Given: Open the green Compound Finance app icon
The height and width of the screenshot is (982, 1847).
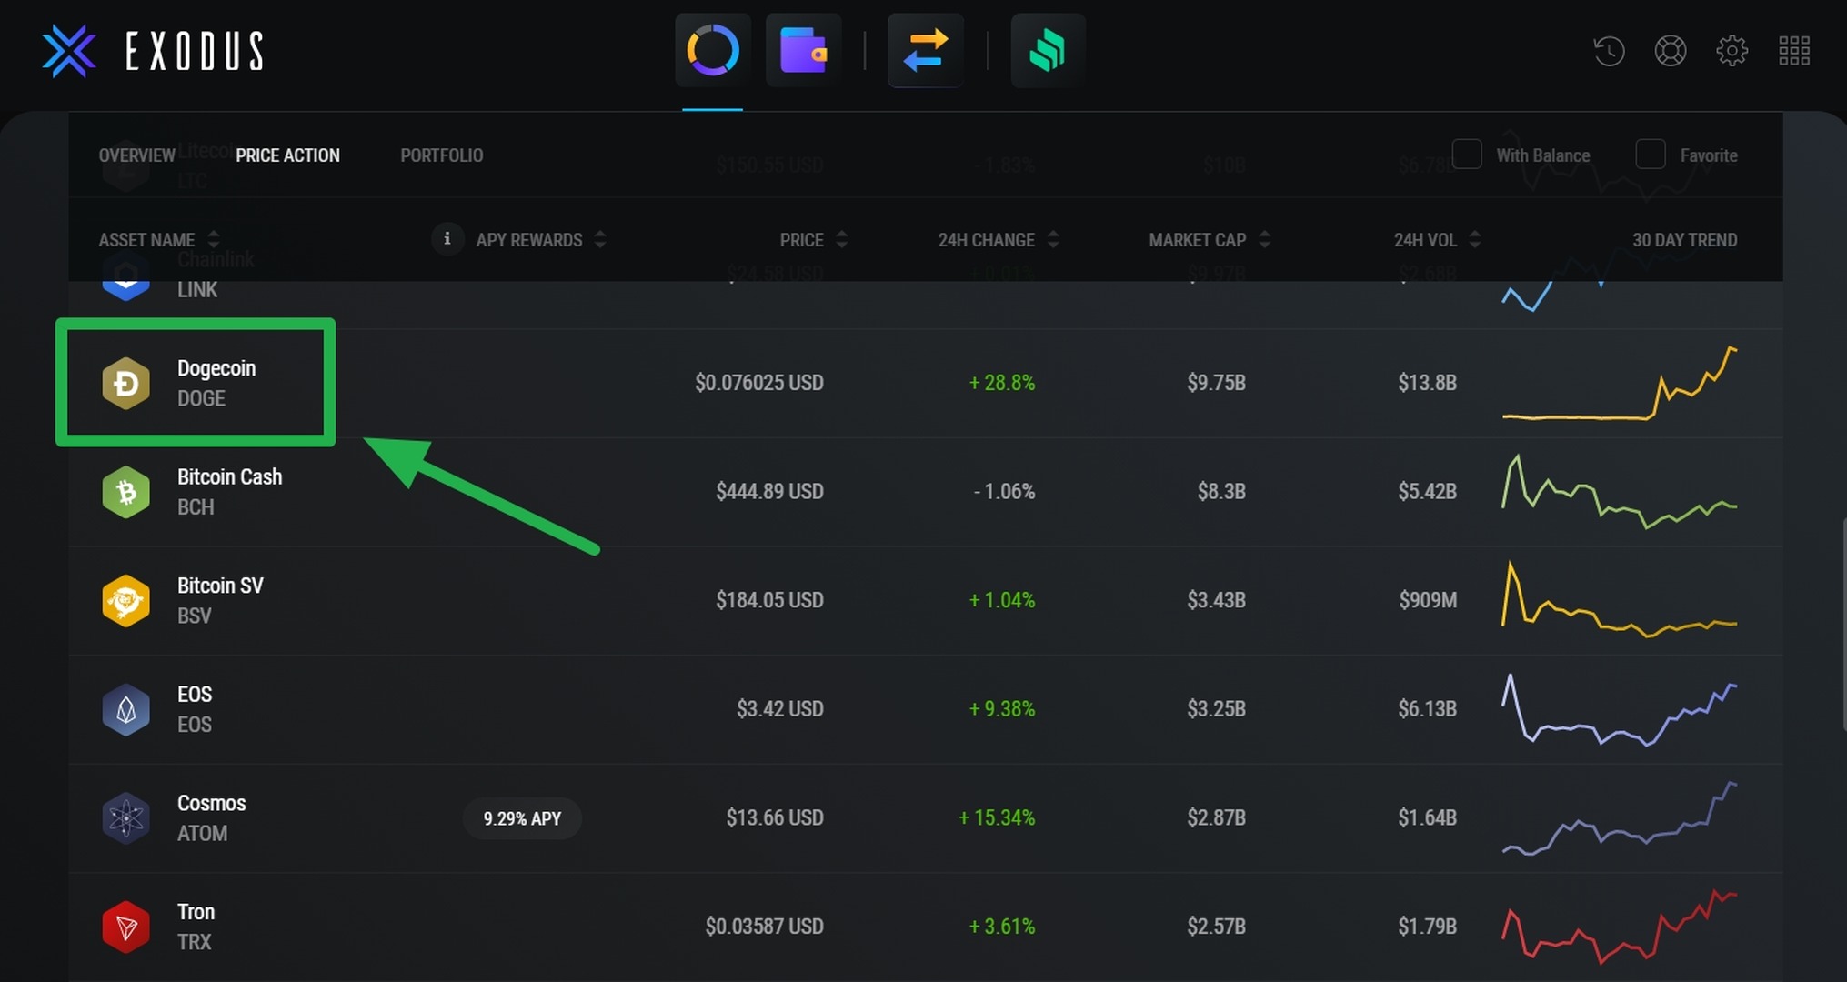Looking at the screenshot, I should pos(1048,50).
